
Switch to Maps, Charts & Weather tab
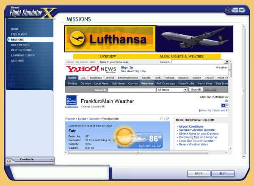click(x=181, y=56)
